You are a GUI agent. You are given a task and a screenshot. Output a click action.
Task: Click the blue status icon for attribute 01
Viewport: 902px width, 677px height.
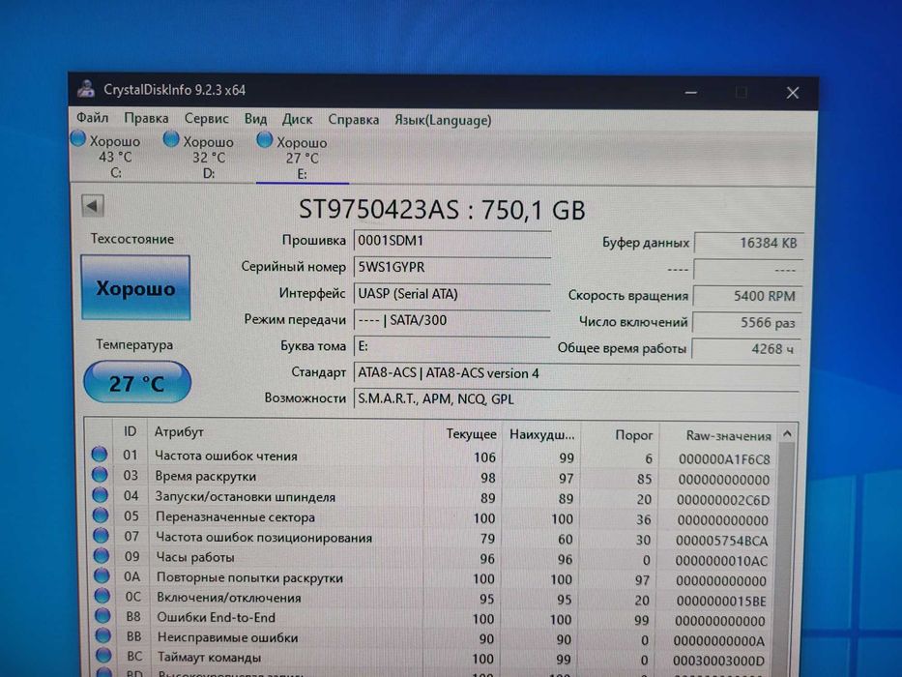[100, 455]
